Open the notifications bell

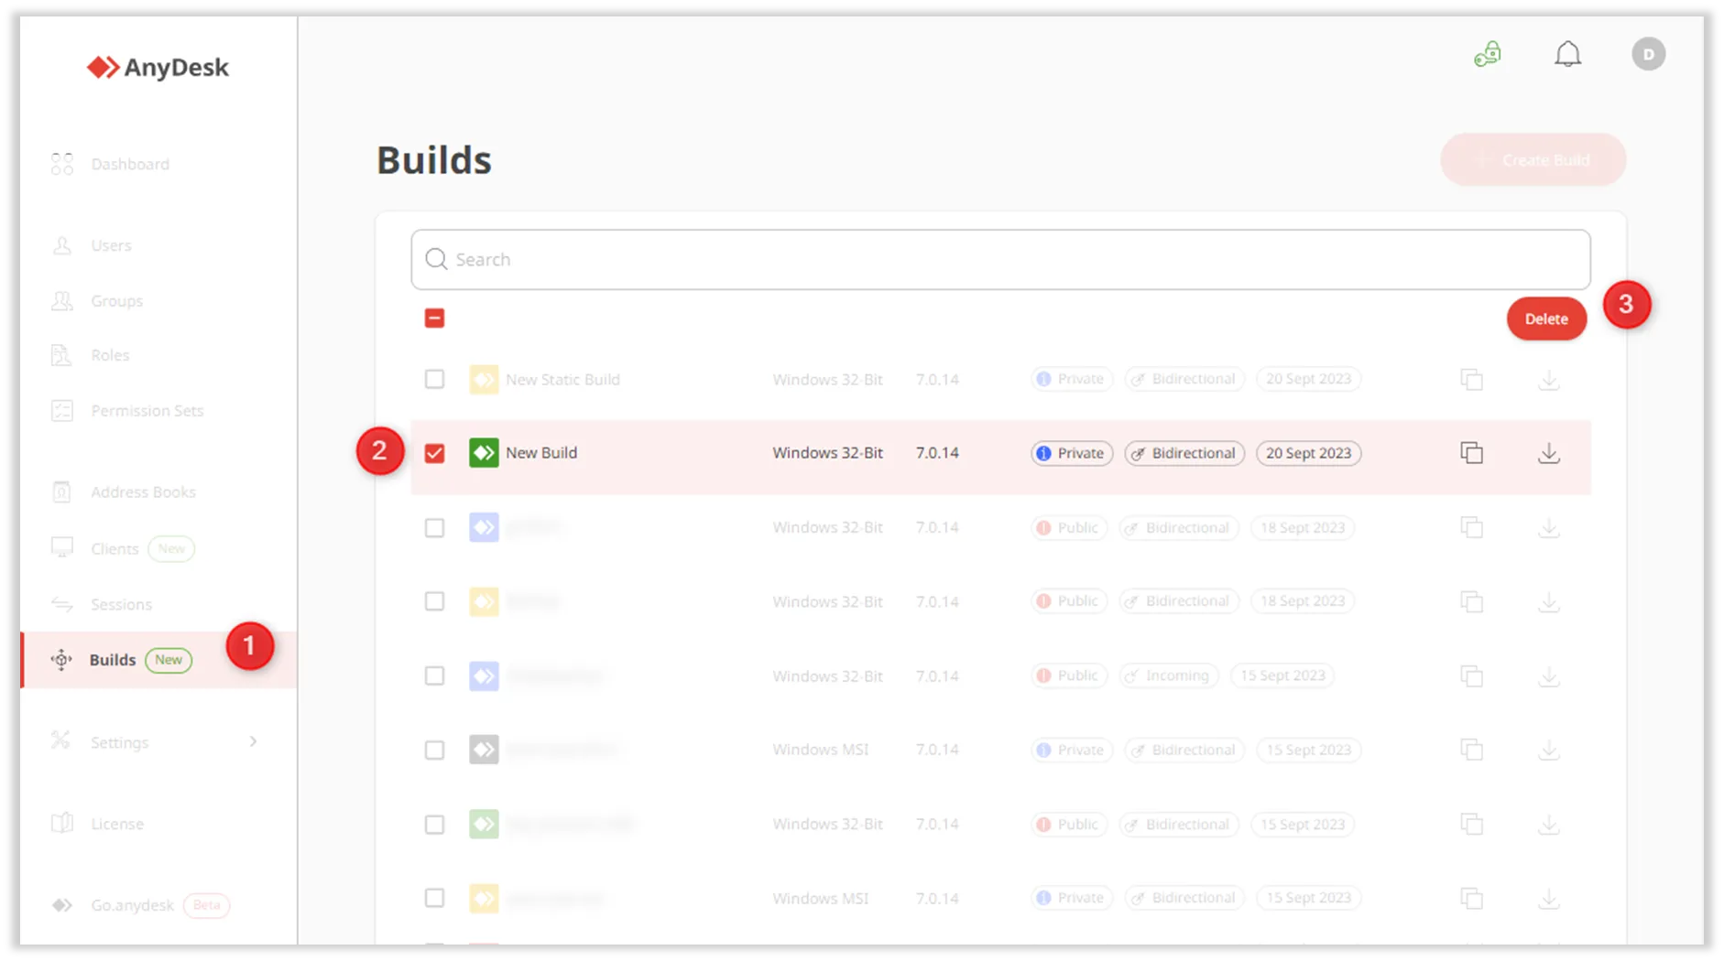[1567, 55]
